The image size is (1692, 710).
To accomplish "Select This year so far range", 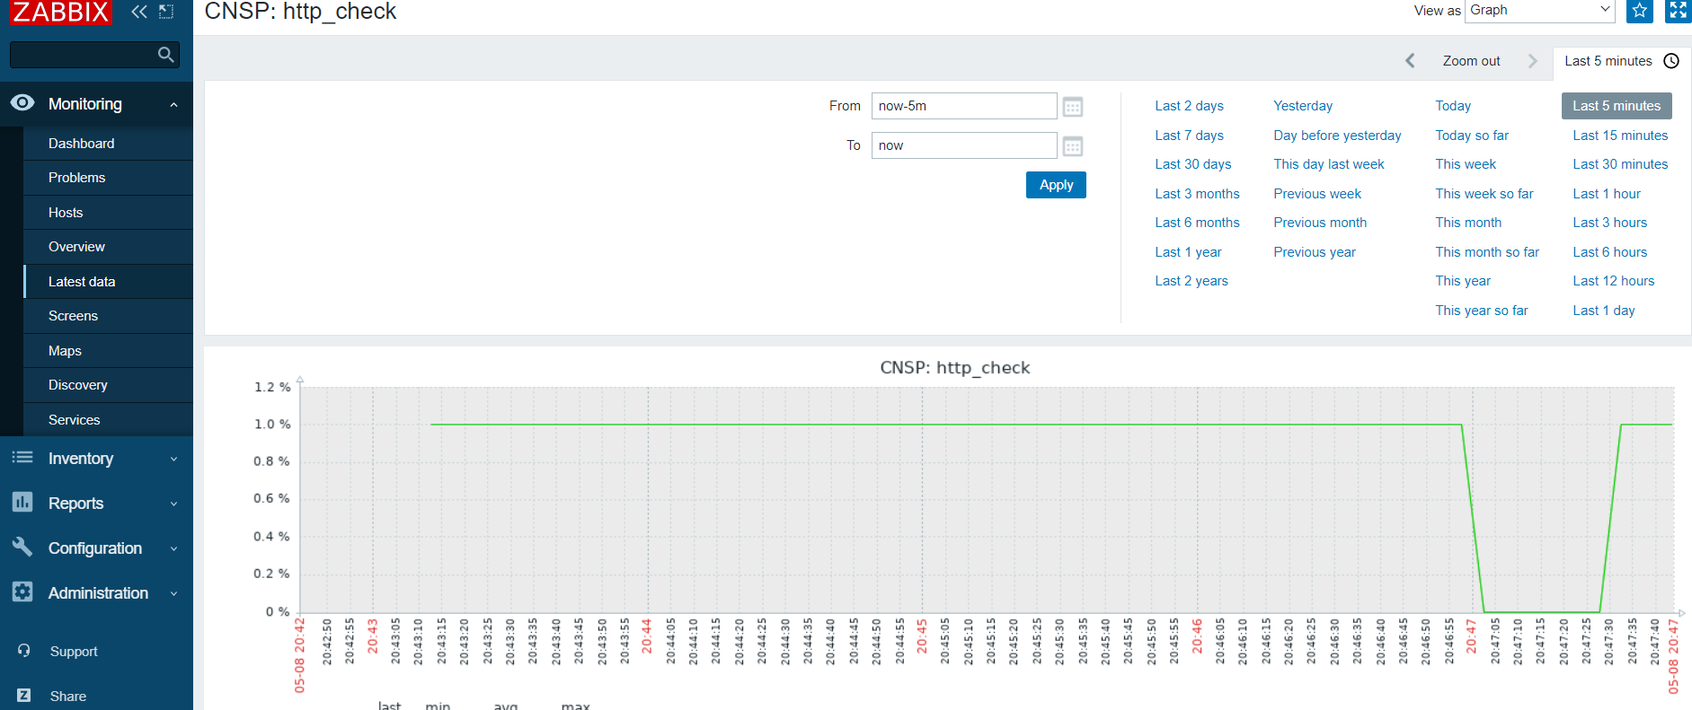I will (1482, 311).
